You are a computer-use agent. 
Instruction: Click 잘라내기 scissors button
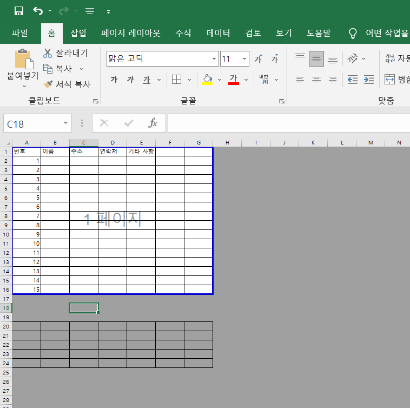pyautogui.click(x=66, y=53)
